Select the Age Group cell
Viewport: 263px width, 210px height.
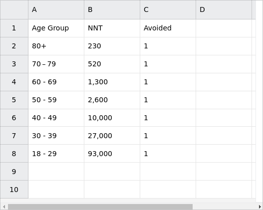(x=56, y=28)
